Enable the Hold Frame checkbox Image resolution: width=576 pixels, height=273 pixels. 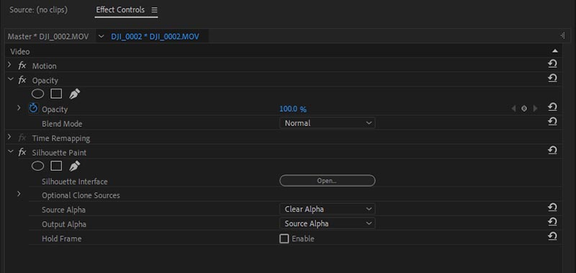[x=284, y=239]
